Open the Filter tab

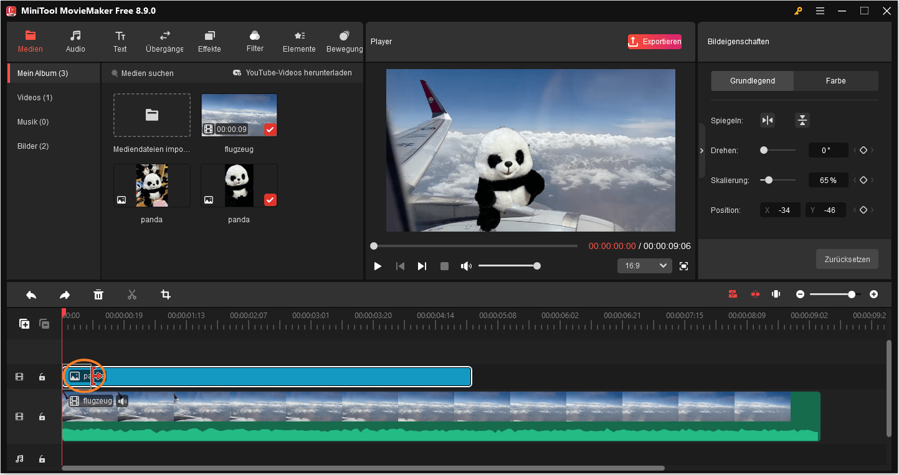tap(255, 42)
